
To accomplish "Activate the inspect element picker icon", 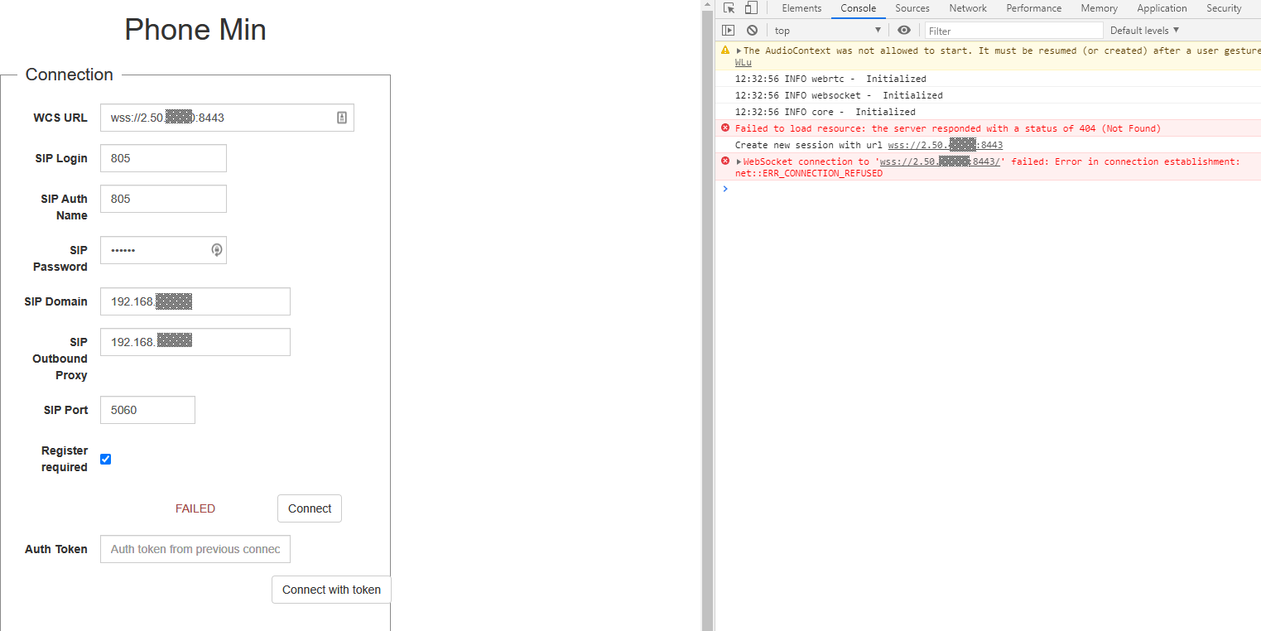I will pos(729,8).
